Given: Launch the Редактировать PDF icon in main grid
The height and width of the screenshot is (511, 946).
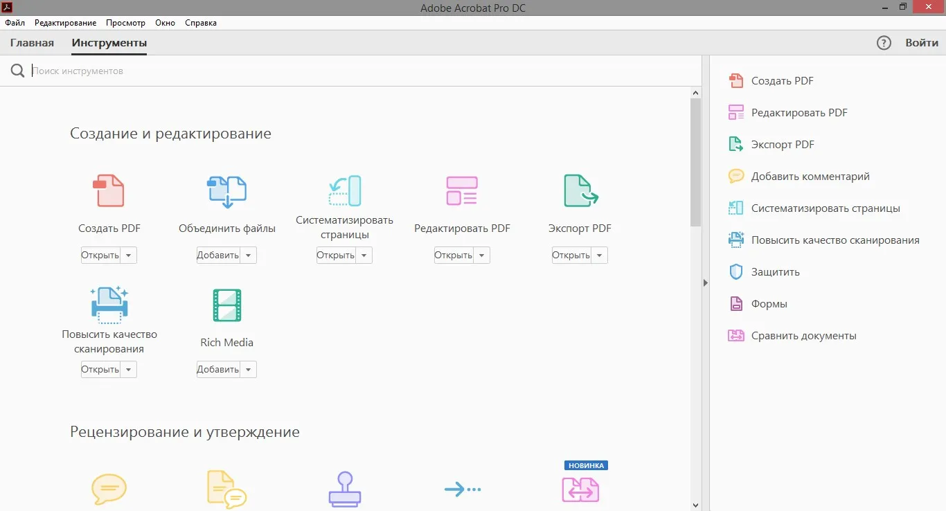Looking at the screenshot, I should pyautogui.click(x=462, y=190).
